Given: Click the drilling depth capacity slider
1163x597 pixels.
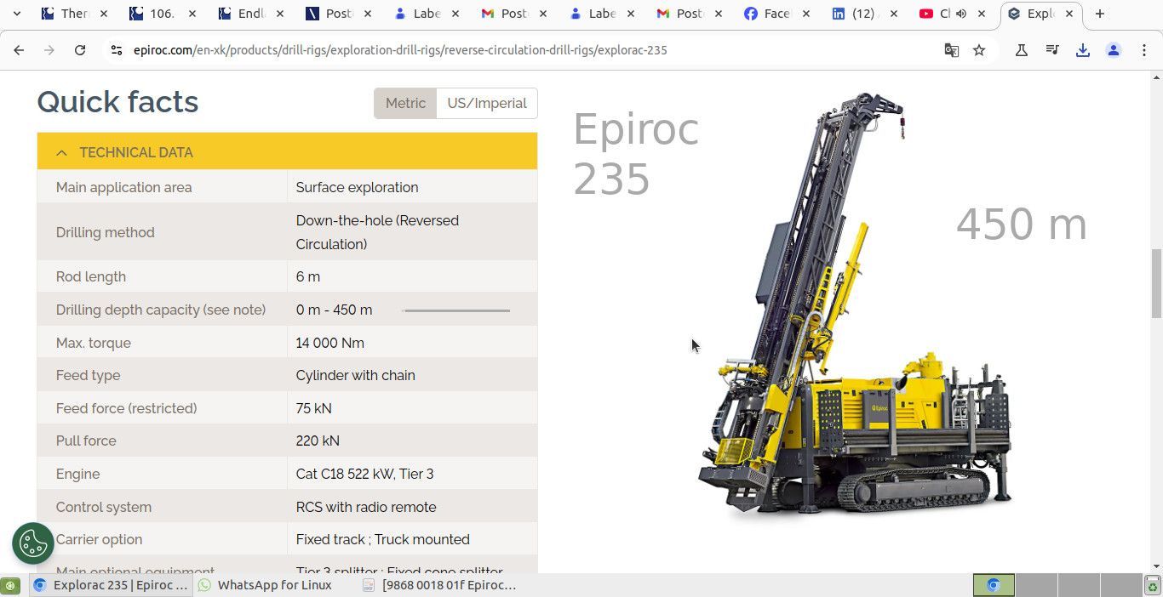Looking at the screenshot, I should click(456, 310).
